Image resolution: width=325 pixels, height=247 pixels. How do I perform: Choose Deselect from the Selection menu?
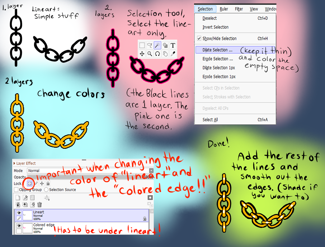click(x=235, y=18)
